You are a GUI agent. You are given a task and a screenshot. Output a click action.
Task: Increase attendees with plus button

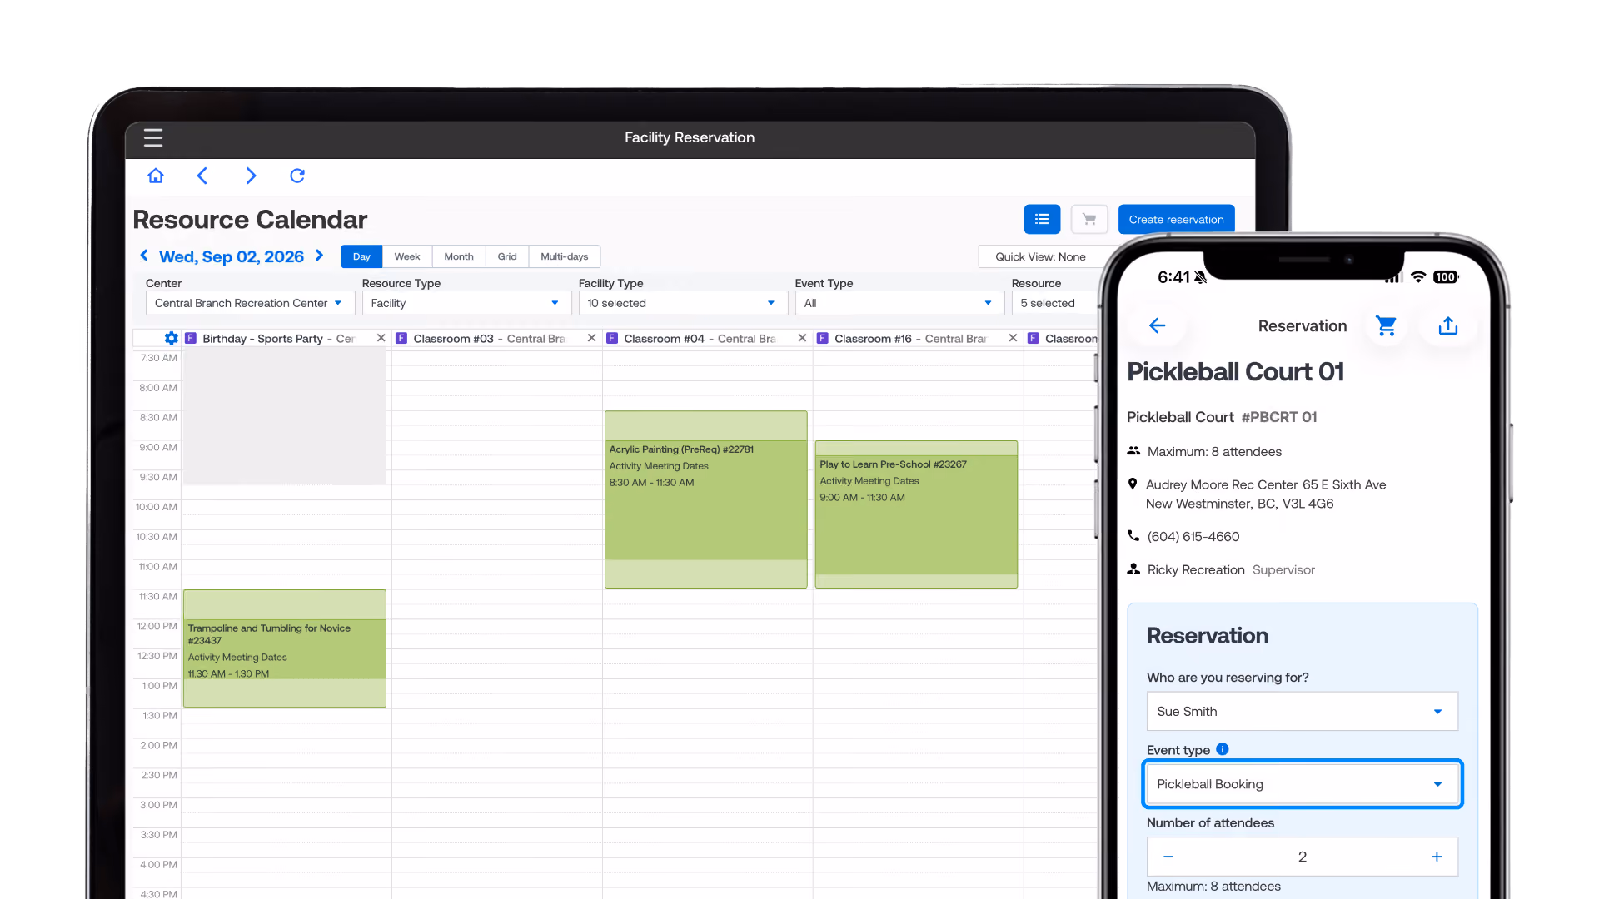(x=1437, y=857)
